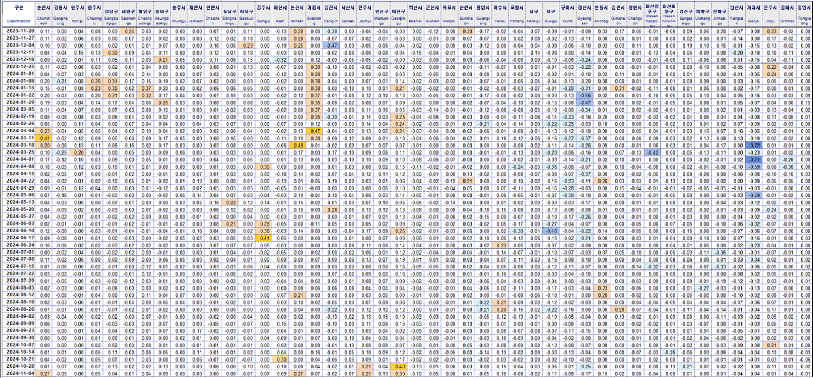
Task: Click the 2024-08-26 row label
Action: click(x=18, y=309)
